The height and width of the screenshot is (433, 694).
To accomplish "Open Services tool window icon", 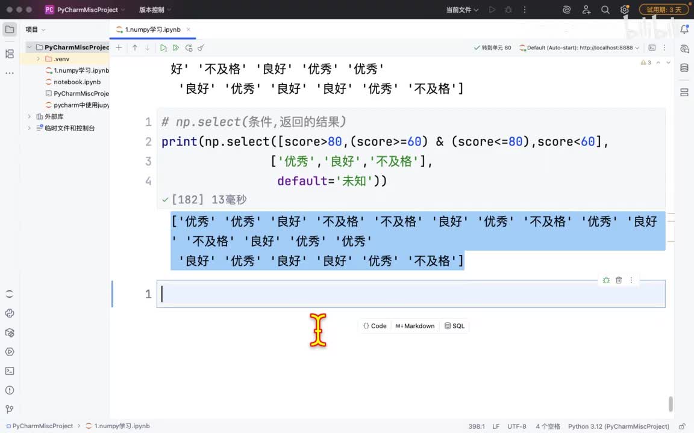I will [10, 352].
